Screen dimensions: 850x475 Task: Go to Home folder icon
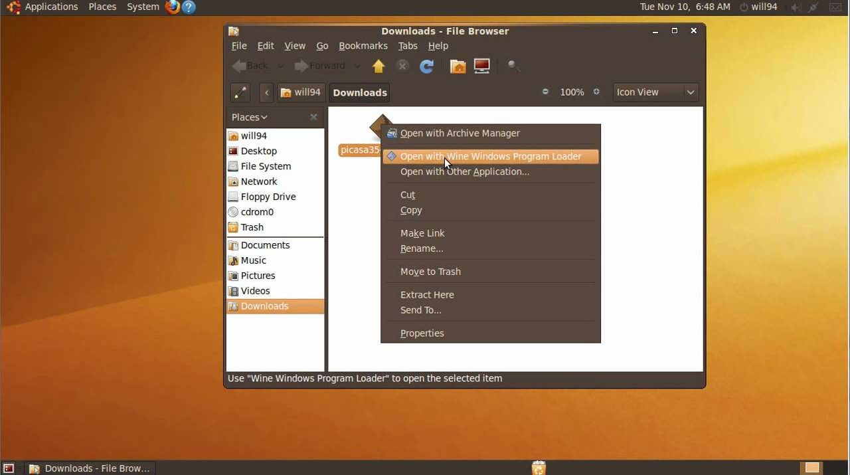pyautogui.click(x=458, y=66)
